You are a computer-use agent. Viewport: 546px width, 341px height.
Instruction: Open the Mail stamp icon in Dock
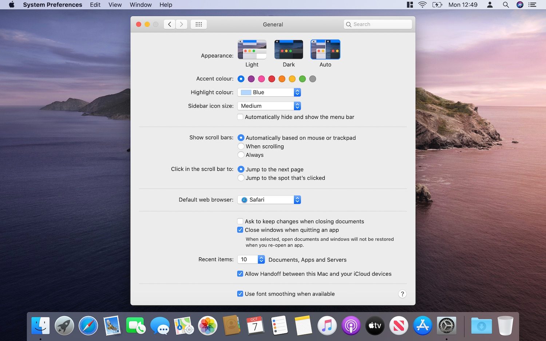[112, 325]
